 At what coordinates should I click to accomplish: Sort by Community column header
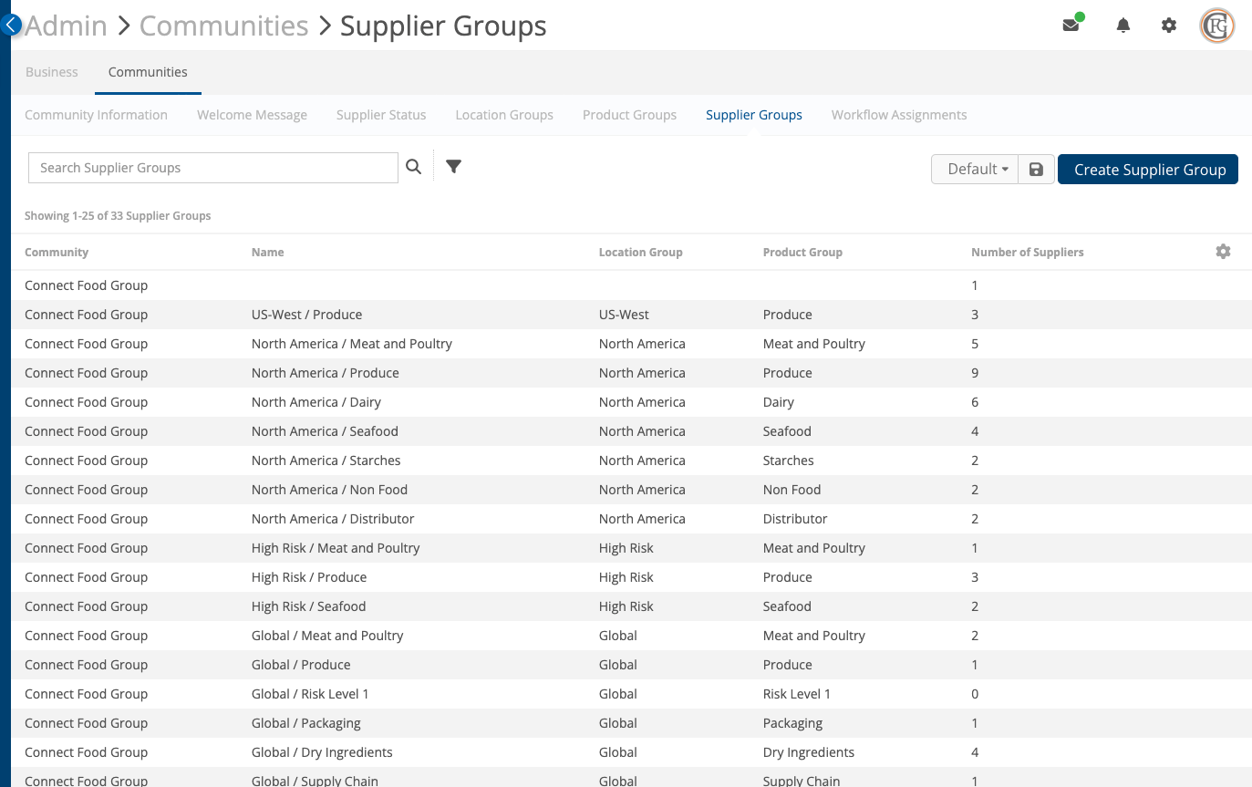coord(57,253)
